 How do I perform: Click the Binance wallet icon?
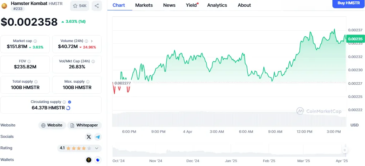pos(89,160)
